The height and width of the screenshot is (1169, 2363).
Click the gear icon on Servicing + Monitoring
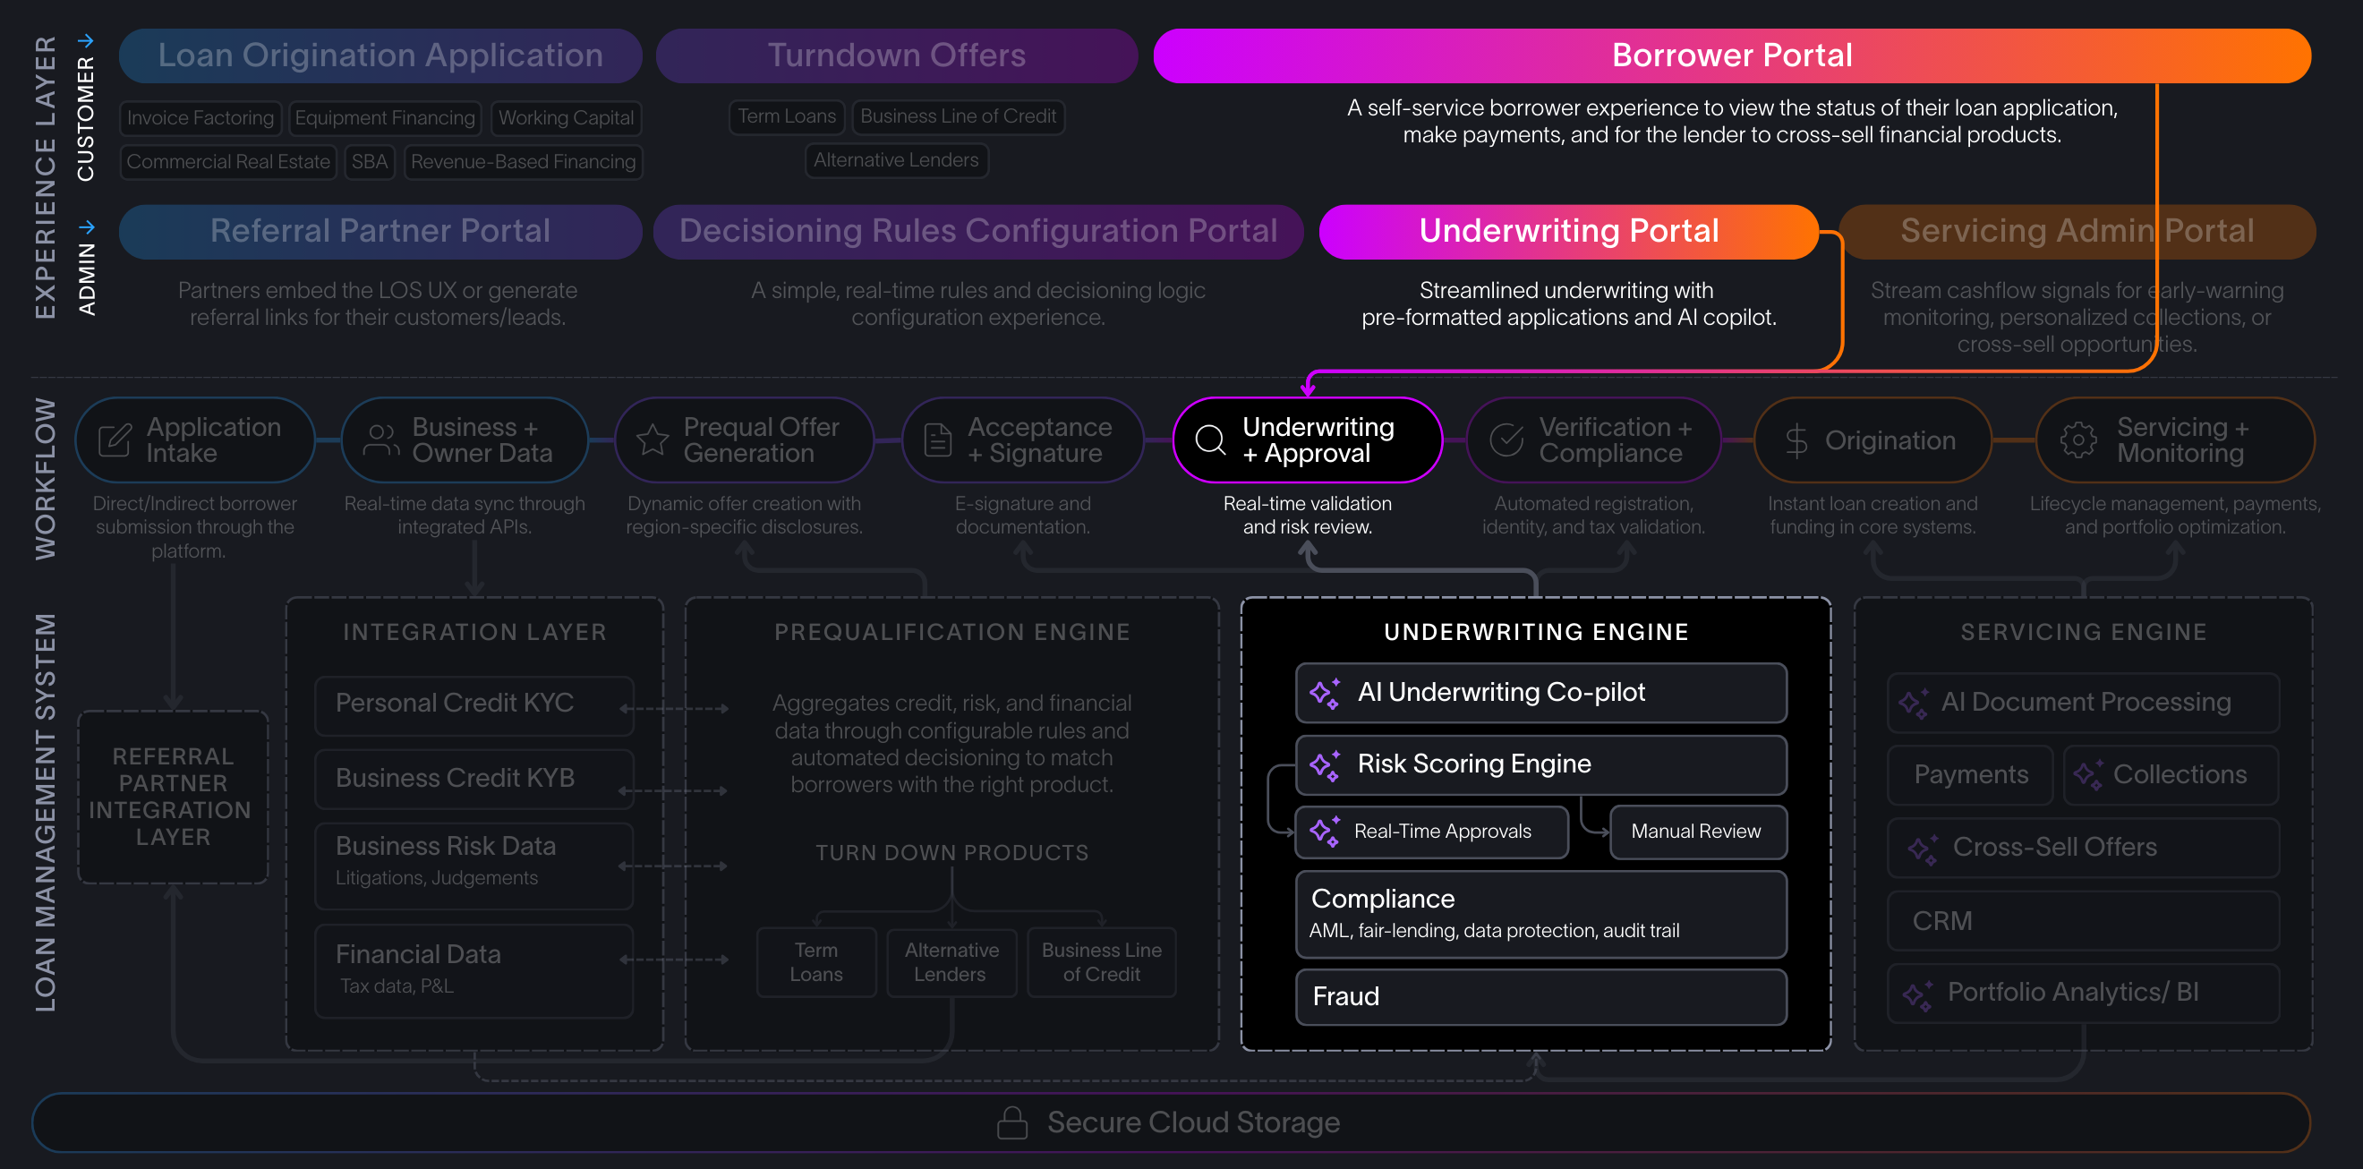[2078, 439]
